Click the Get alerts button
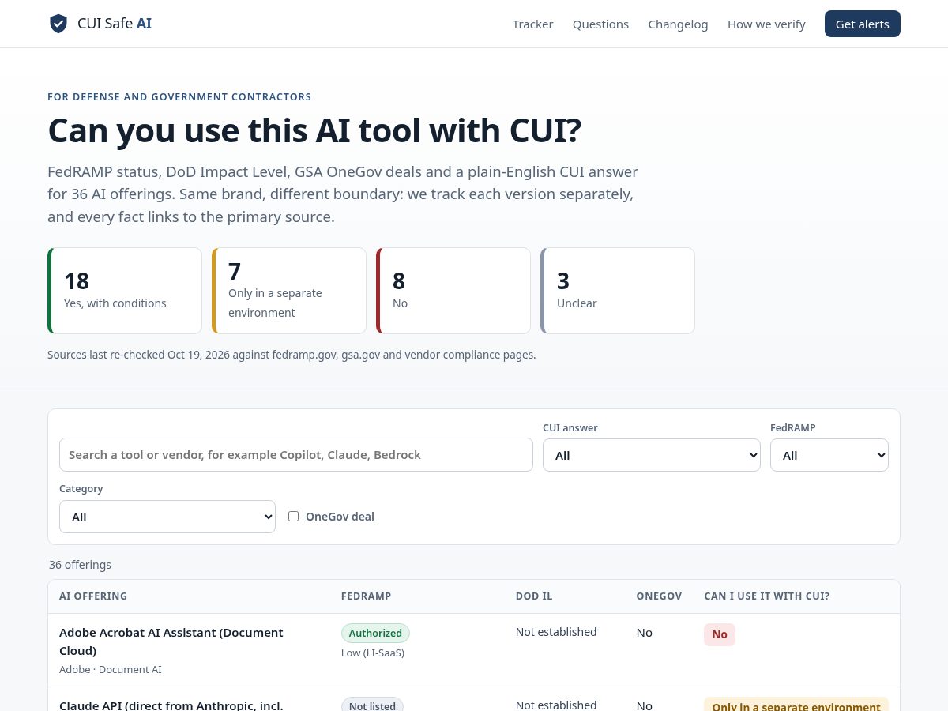Screen dimensions: 948x711 click(x=863, y=24)
